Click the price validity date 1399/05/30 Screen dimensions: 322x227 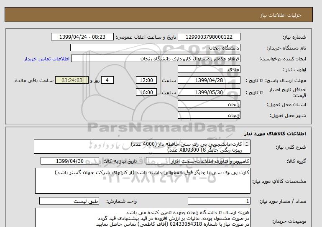[209, 92]
